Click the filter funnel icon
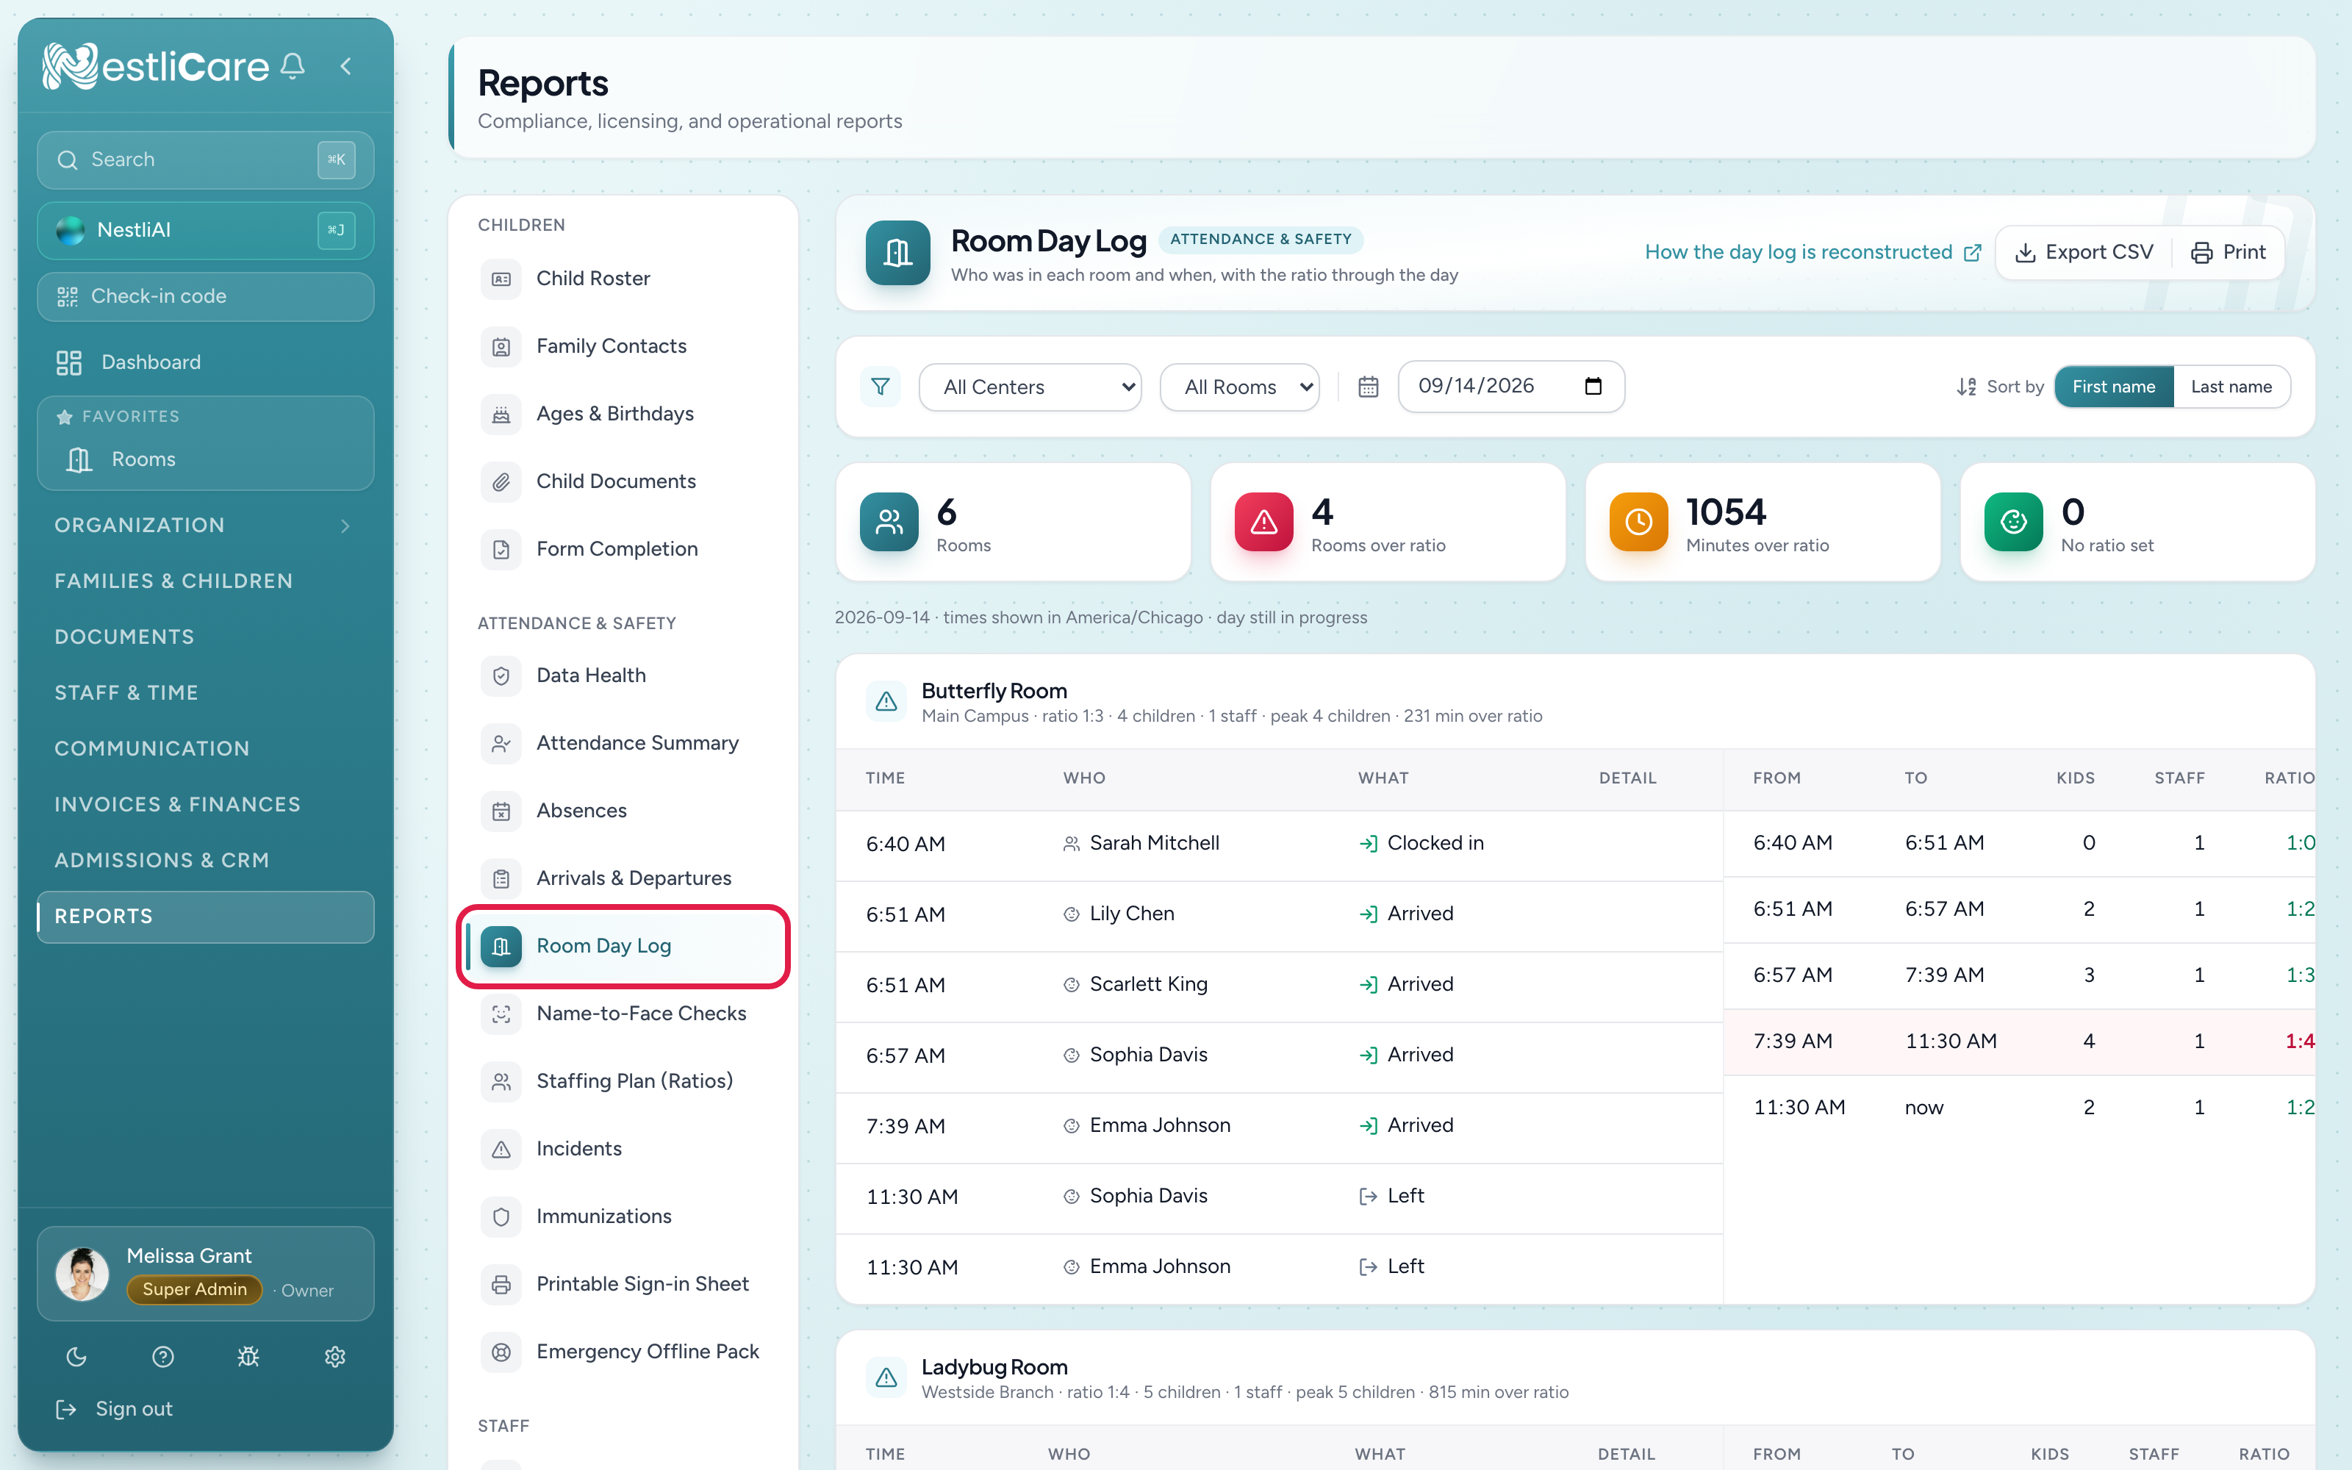Viewport: 2352px width, 1470px height. 881,387
